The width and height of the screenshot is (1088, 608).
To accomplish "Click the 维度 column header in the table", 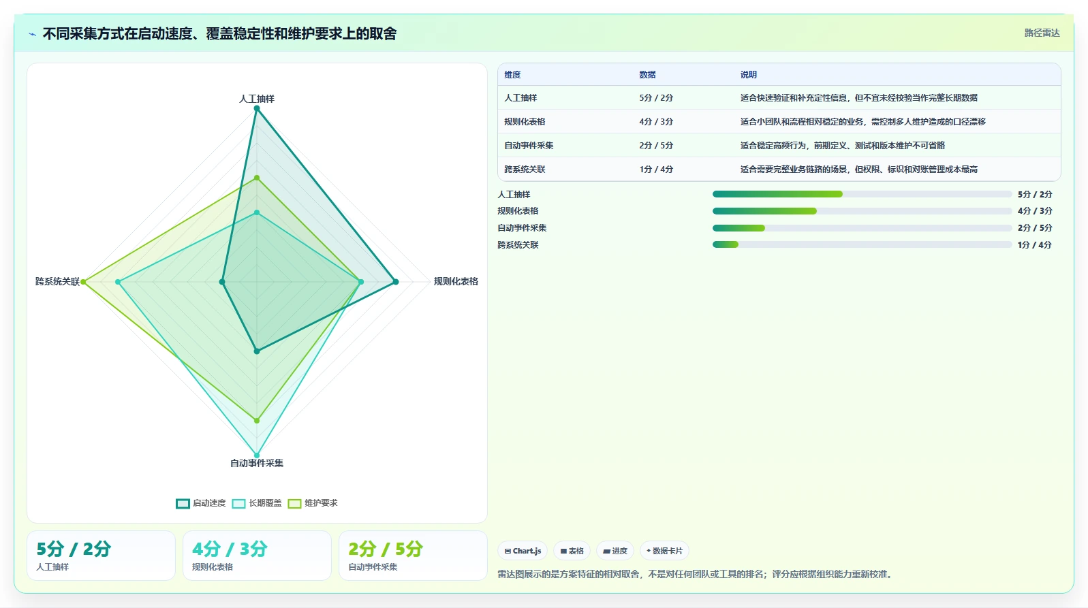I will (512, 75).
